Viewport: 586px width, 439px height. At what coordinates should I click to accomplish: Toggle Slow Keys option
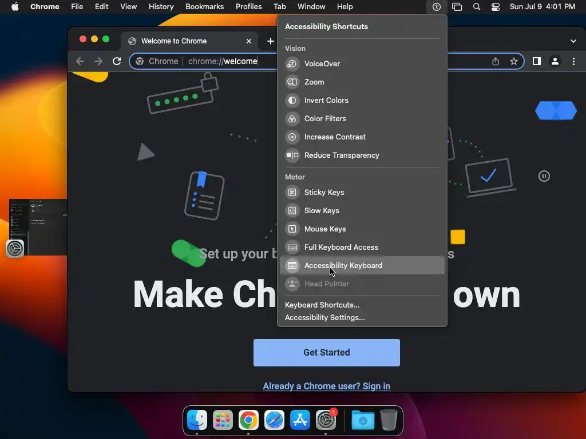pyautogui.click(x=362, y=210)
